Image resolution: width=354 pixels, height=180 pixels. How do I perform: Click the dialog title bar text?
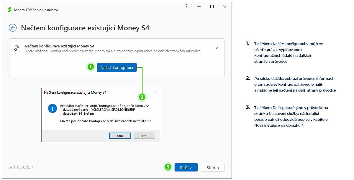[75, 92]
